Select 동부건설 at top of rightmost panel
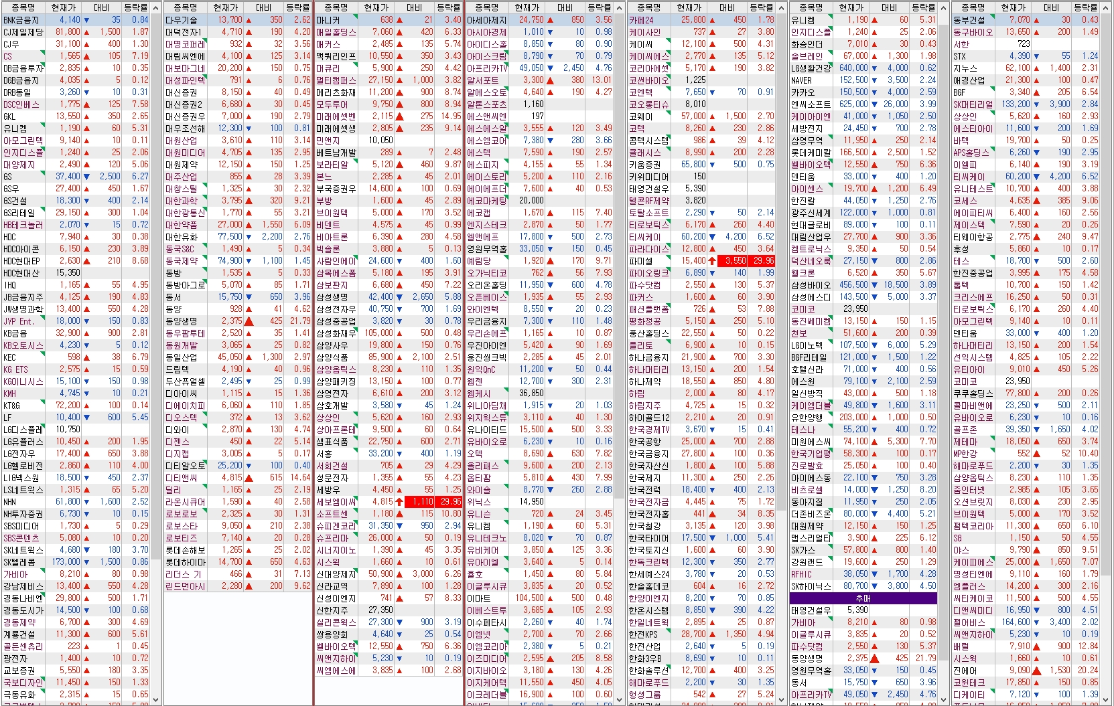Screen dimensions: 1114x706 (x=969, y=20)
